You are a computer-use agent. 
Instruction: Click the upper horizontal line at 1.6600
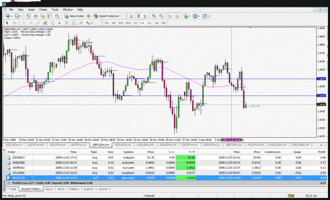[160, 79]
